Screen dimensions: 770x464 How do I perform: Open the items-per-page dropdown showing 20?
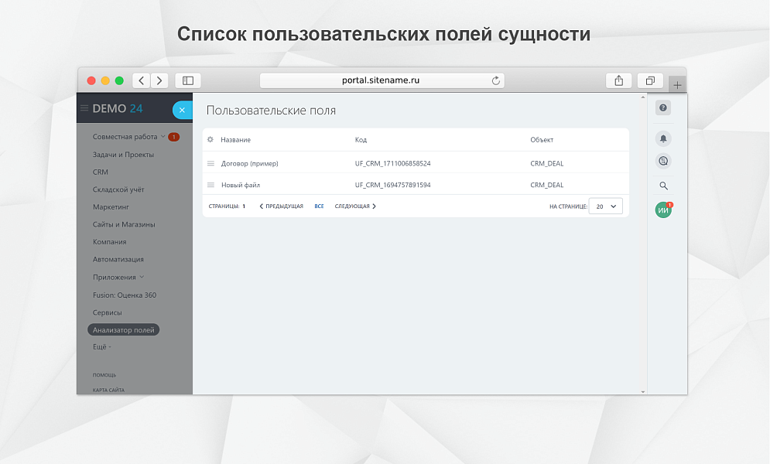[x=606, y=206]
